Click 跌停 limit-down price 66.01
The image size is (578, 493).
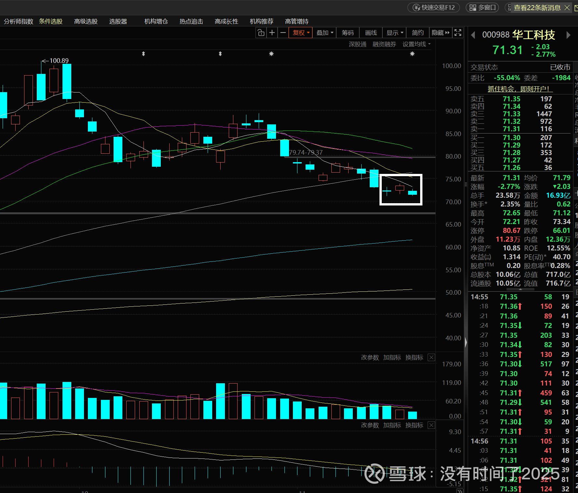click(x=562, y=231)
